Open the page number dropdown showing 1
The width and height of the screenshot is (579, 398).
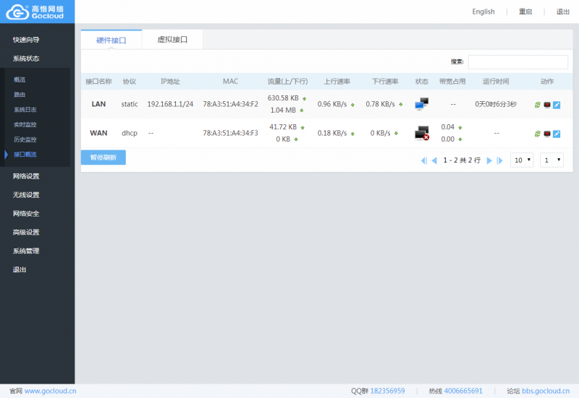tap(551, 160)
